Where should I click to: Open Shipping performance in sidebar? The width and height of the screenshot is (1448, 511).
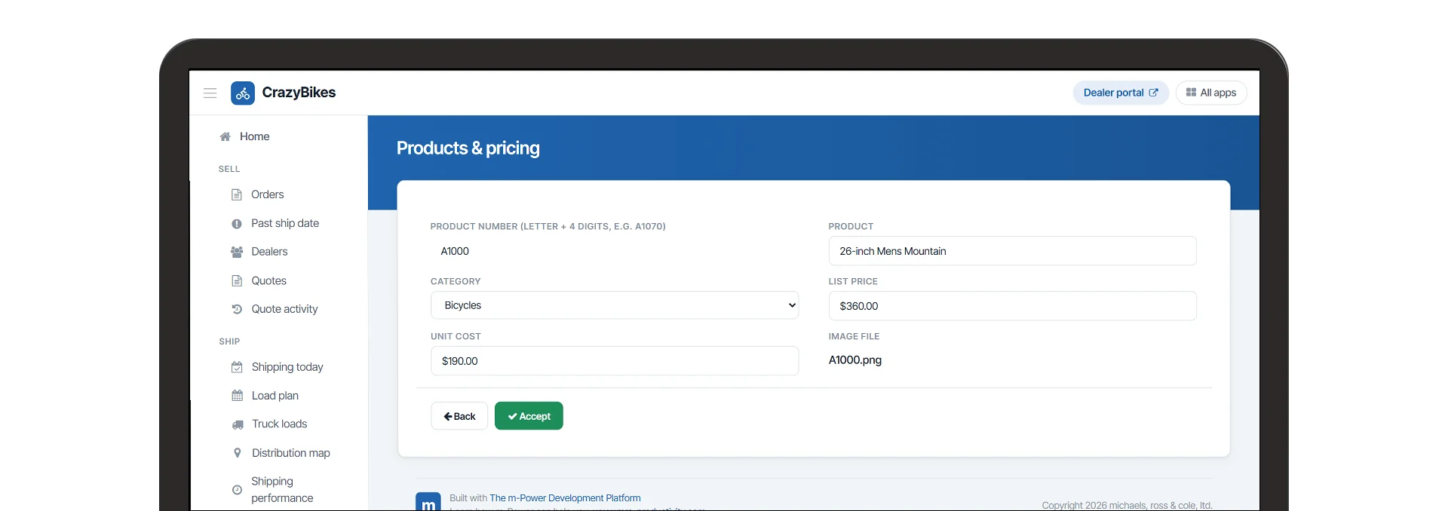pos(282,490)
